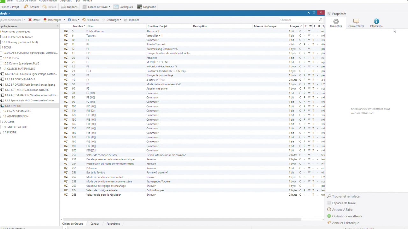Open the Paramètres gear tab in Propriétés
The width and height of the screenshot is (408, 229).
click(x=336, y=23)
